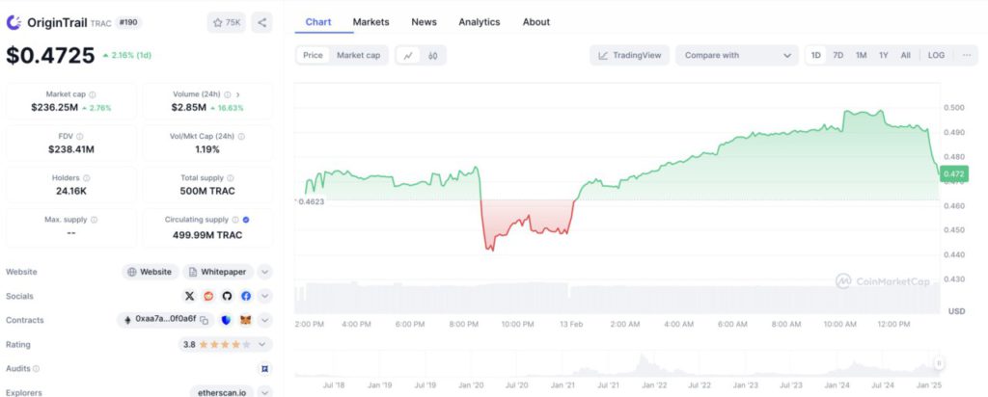Open the Whitepaper link button
This screenshot has width=988, height=397.
[x=219, y=272]
